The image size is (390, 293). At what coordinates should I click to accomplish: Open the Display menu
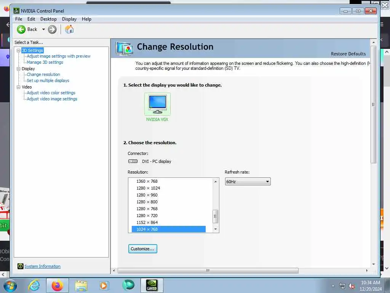69,19
